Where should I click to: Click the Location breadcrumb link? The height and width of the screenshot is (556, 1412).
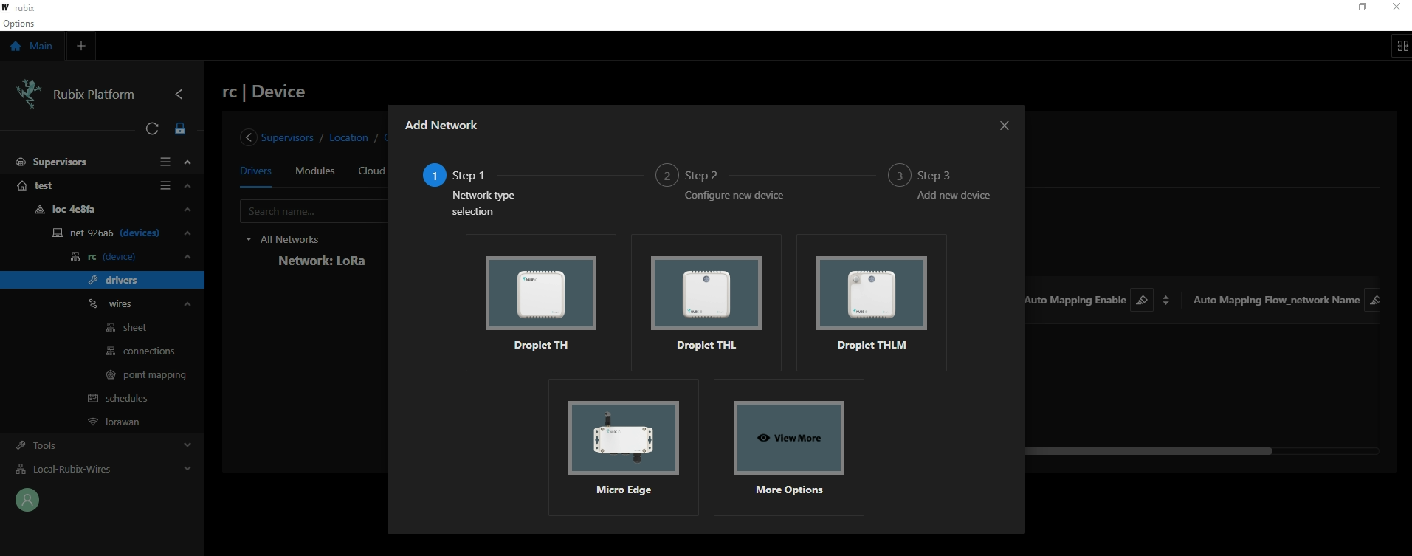point(348,137)
